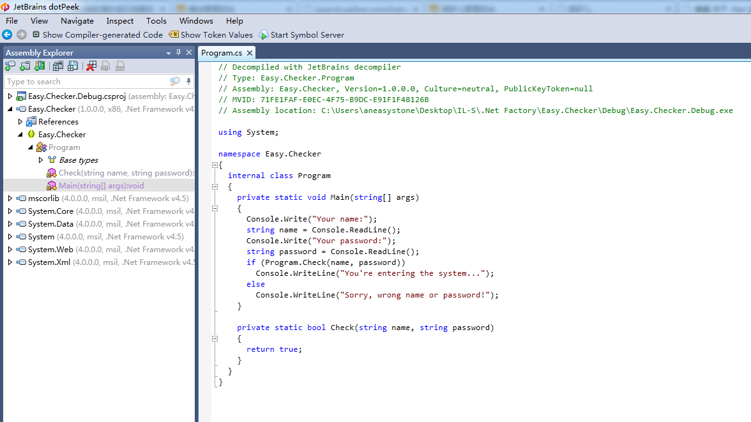
Task: Click the Navigate Back arrow
Action: [7, 34]
